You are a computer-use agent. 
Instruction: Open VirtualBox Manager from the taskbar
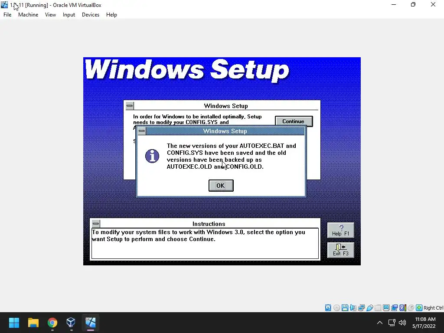pos(71,323)
